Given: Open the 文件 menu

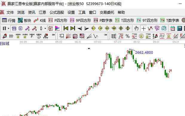Looking at the screenshot, I should [x=10, y=12].
